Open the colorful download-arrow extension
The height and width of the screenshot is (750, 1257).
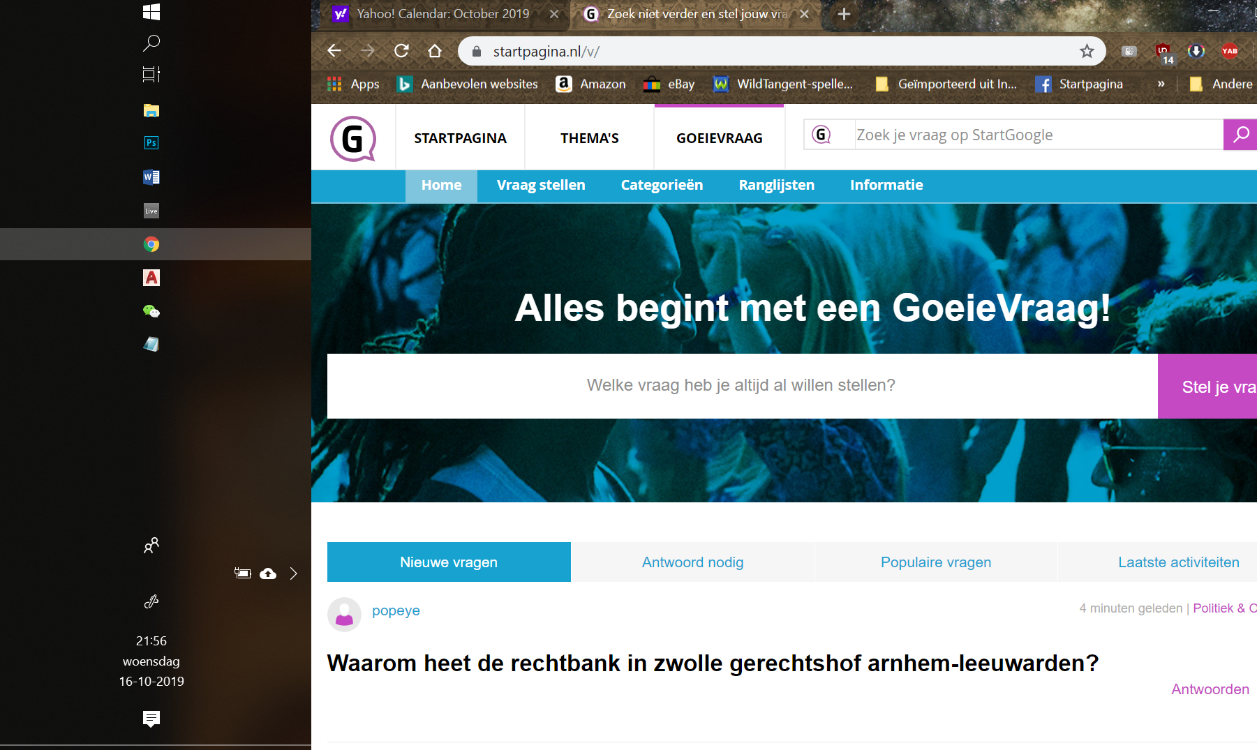click(x=1196, y=50)
